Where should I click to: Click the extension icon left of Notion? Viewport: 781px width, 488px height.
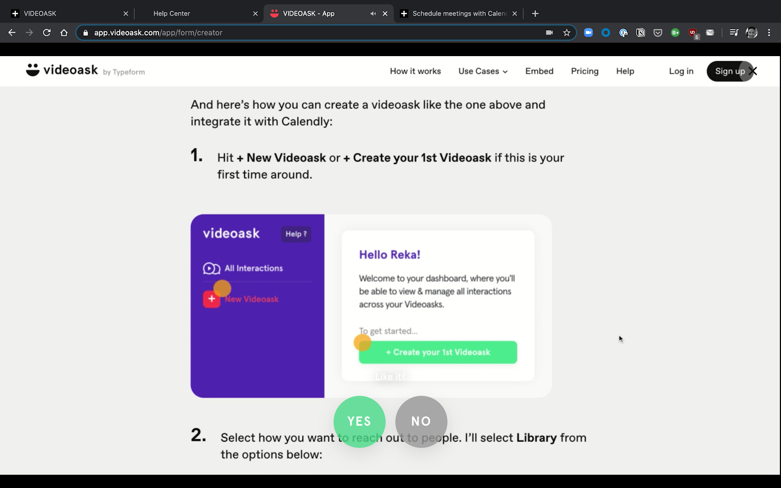point(623,33)
